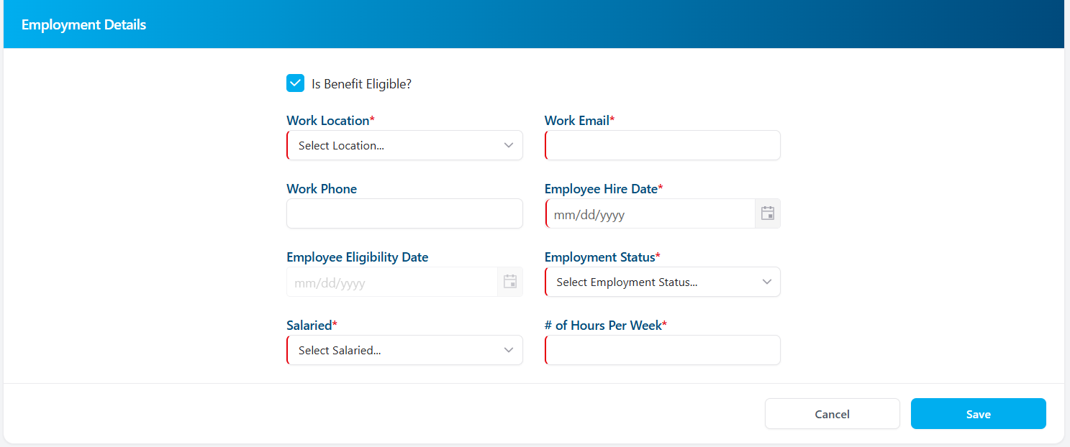This screenshot has width=1070, height=447.
Task: Open the Employee Hire Date calendar picker
Action: [767, 213]
